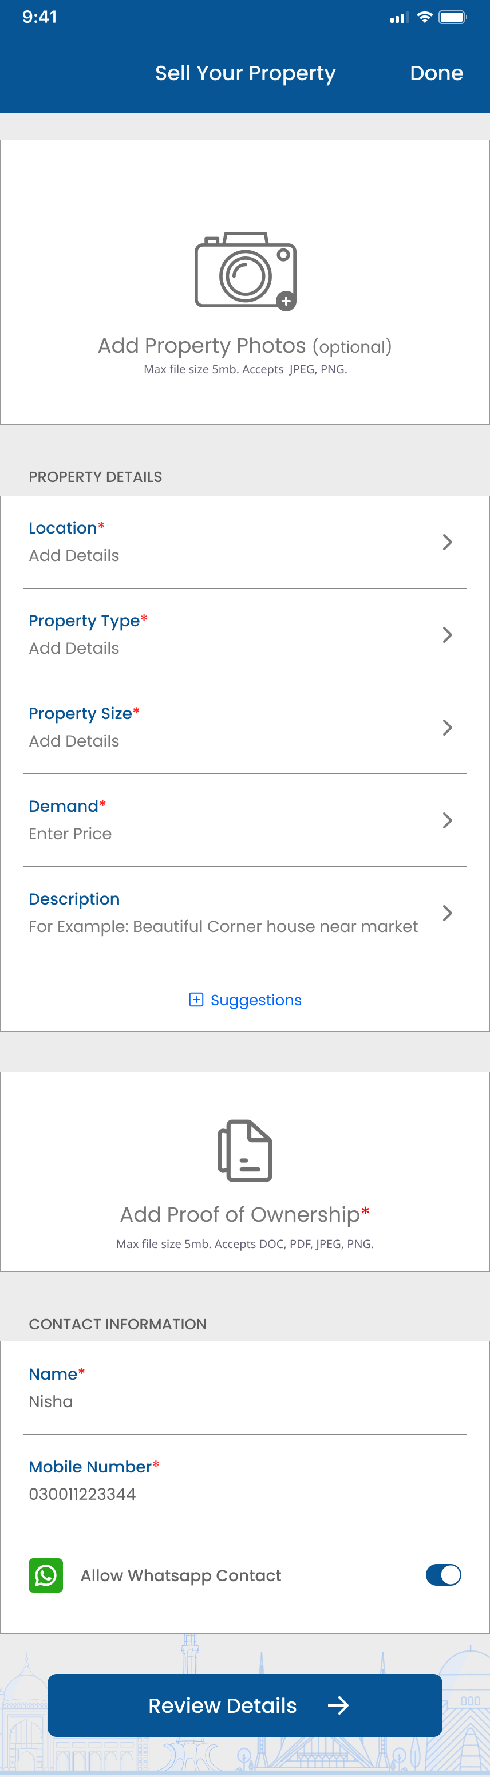Tap the camera icon to add photos
490x1777 pixels.
coord(245,271)
